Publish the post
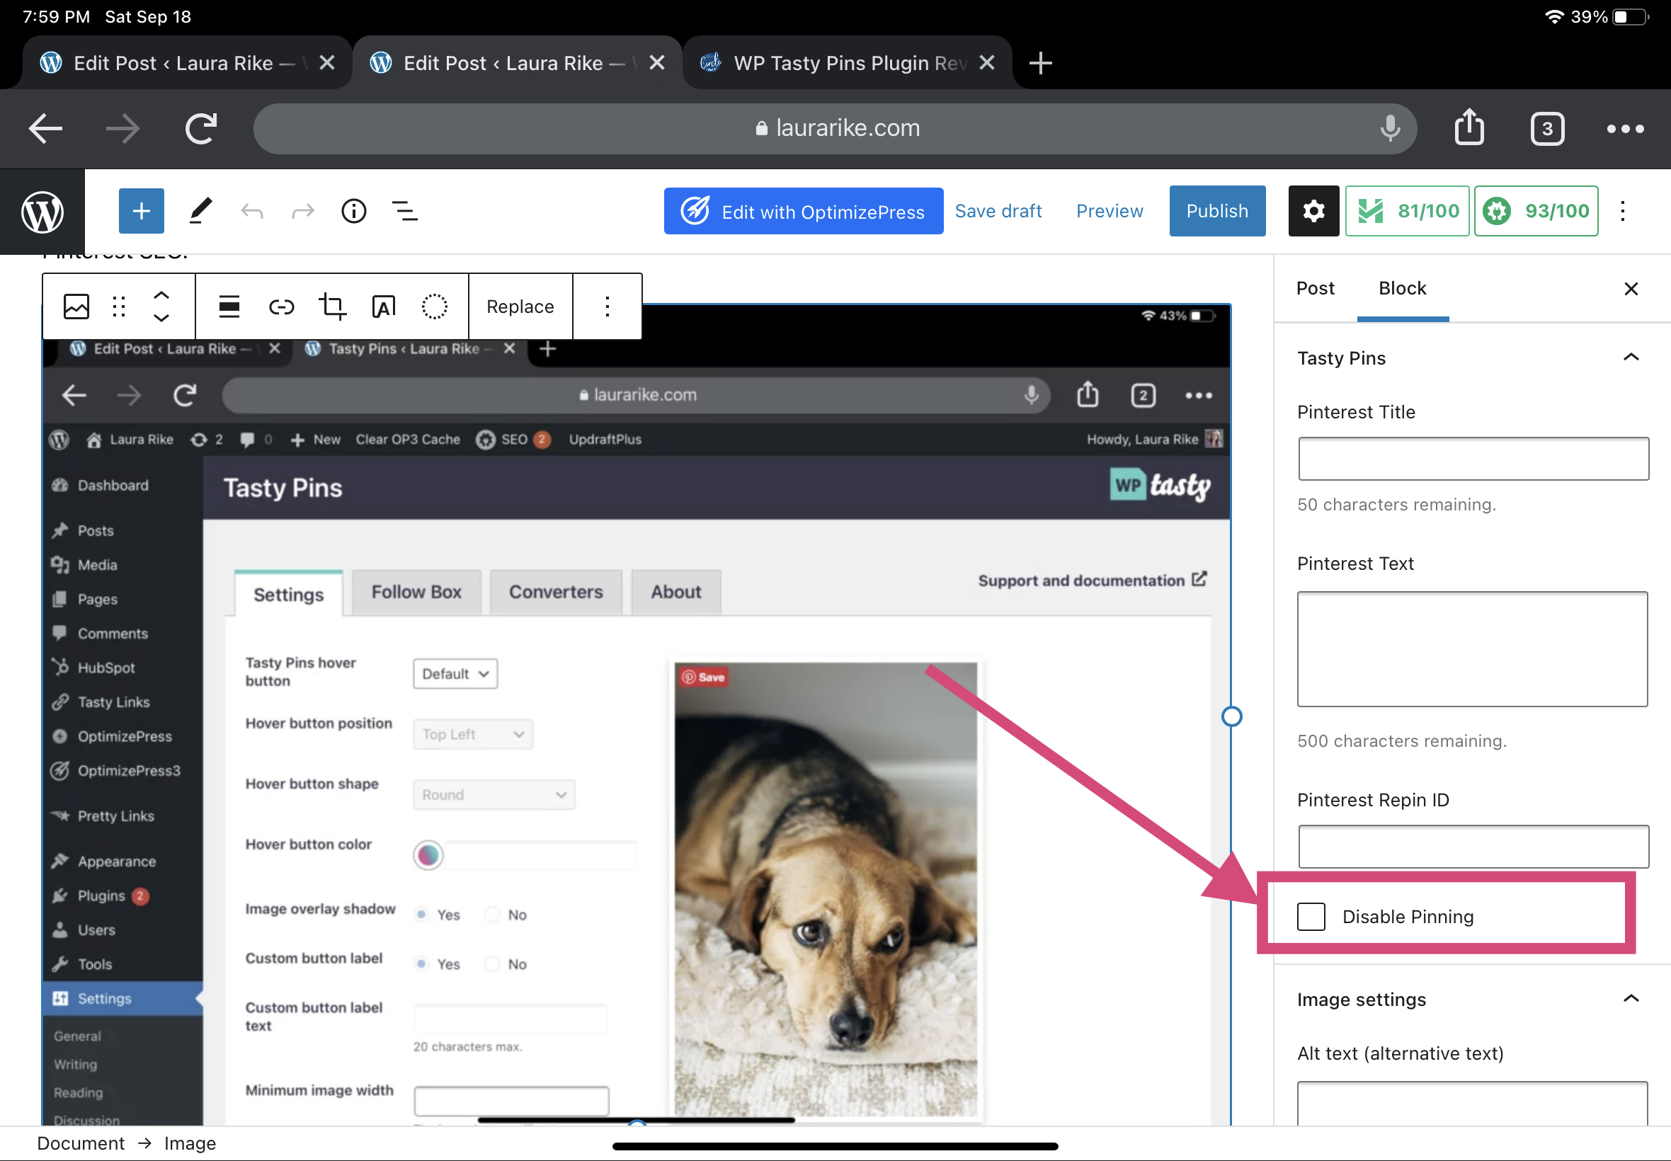The image size is (1671, 1161). coord(1217,211)
